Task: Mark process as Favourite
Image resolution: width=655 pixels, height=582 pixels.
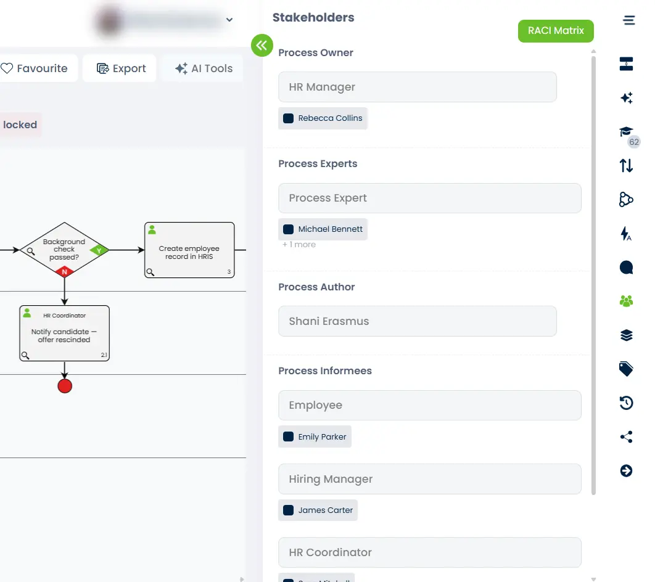Action: tap(35, 68)
